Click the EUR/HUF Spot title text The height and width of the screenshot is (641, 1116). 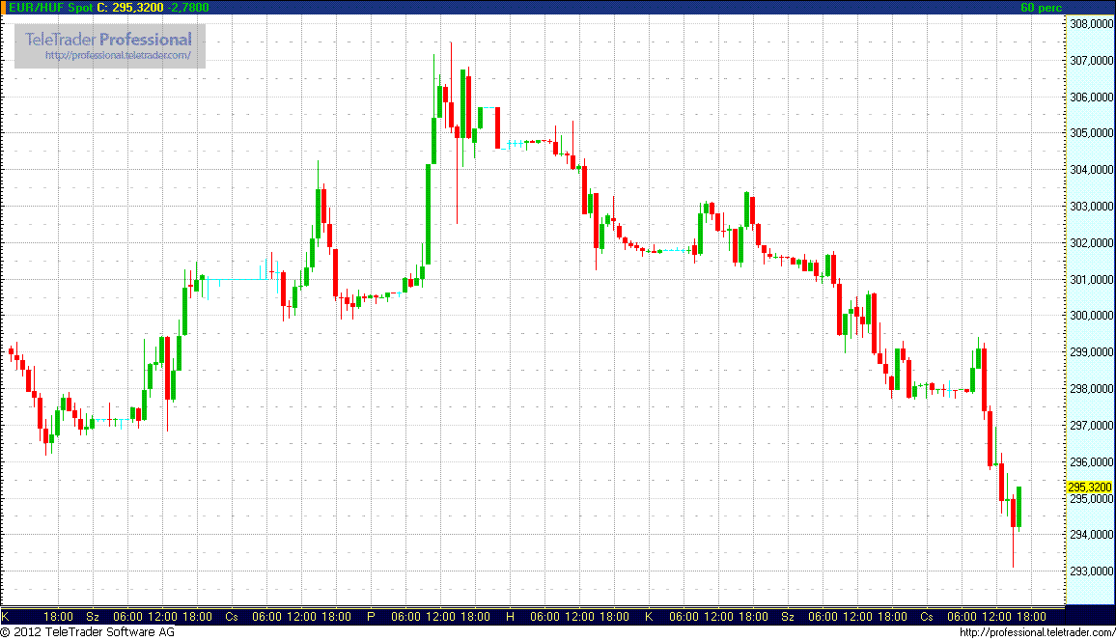(50, 7)
